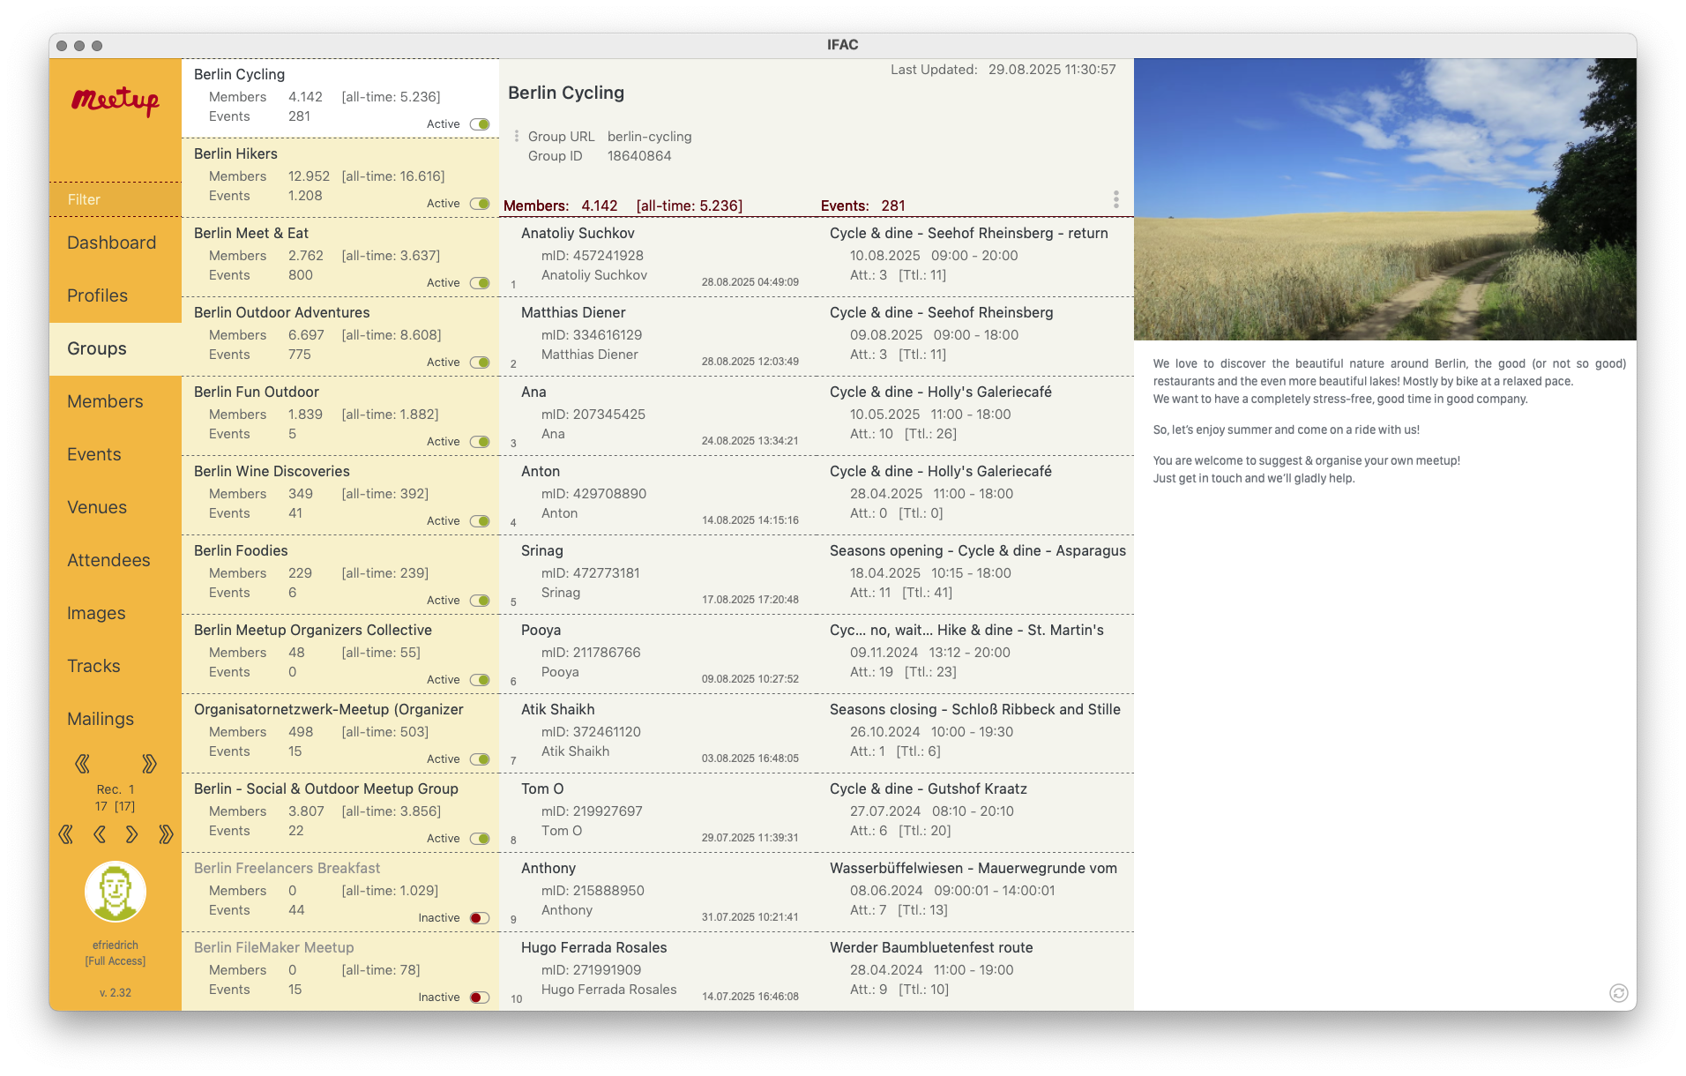Go to next record with single right chevron
This screenshot has height=1076, width=1686.
click(132, 834)
